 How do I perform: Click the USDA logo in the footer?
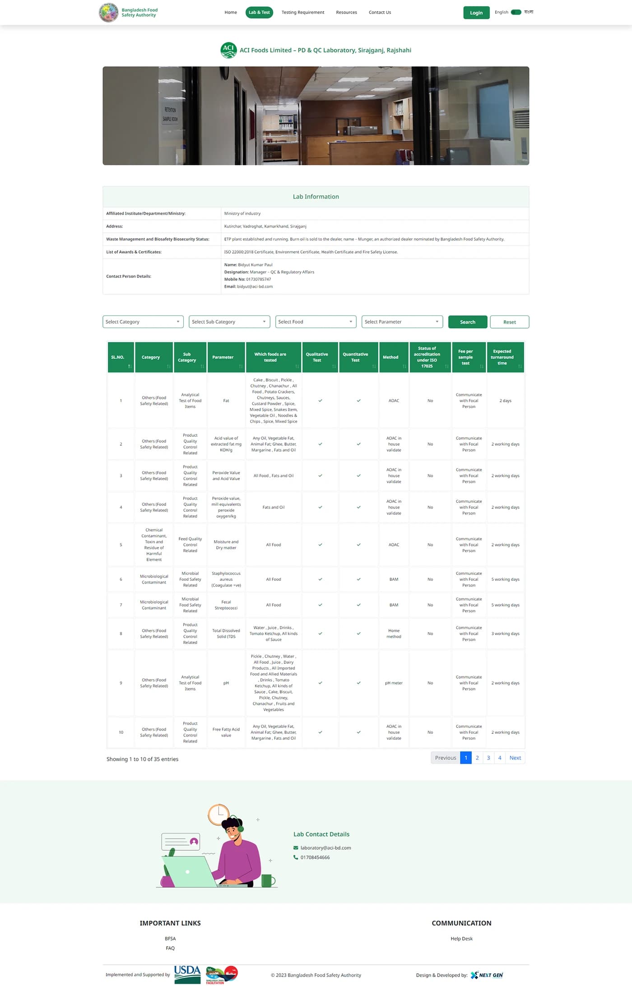tap(187, 974)
